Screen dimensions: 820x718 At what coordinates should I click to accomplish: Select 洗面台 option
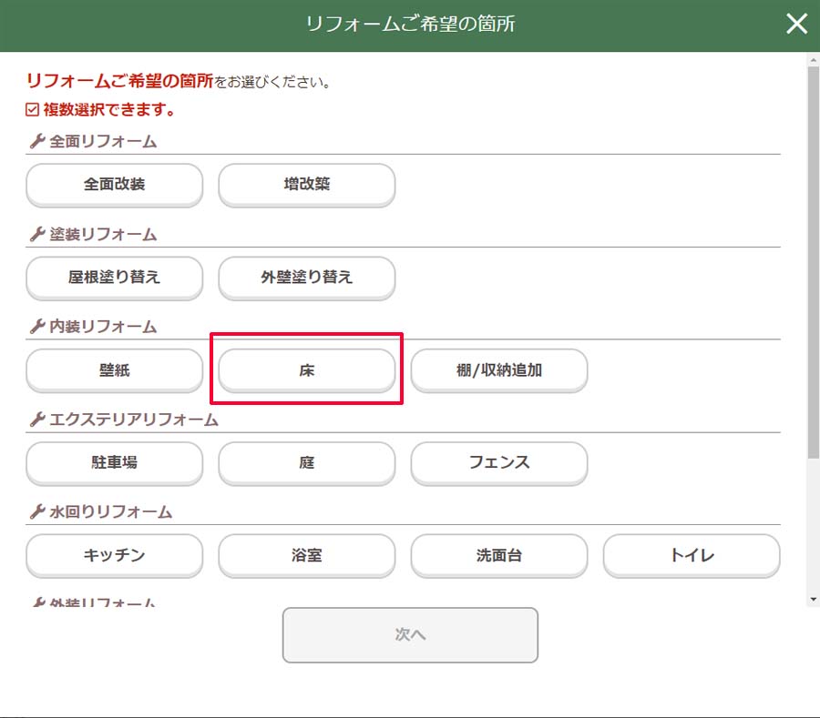tap(498, 555)
